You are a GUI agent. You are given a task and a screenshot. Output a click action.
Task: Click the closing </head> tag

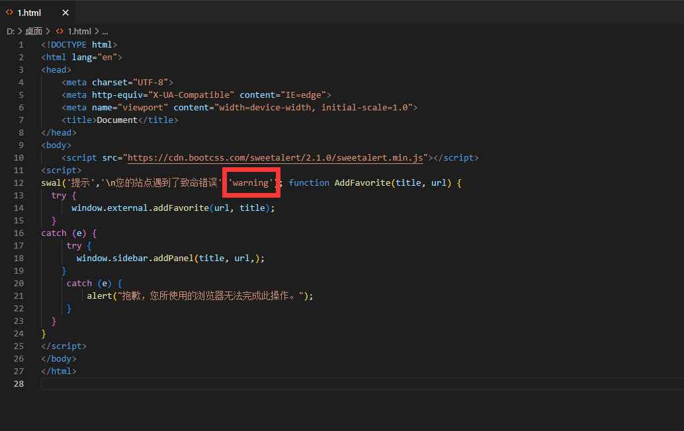(59, 133)
